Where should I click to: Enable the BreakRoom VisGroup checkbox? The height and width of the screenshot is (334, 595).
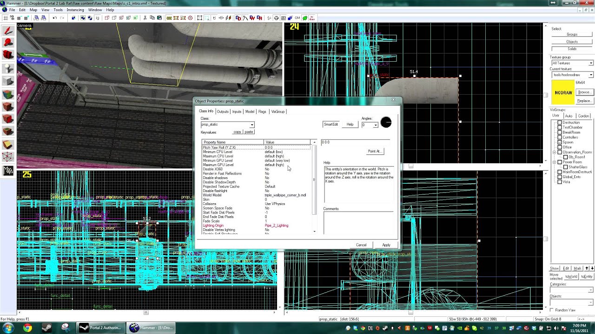tap(560, 132)
